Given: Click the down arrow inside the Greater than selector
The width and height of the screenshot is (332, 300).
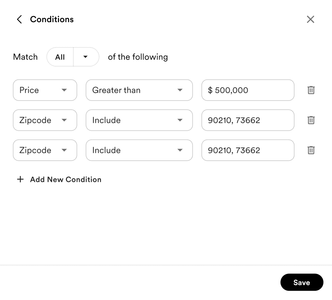Looking at the screenshot, I should point(180,90).
